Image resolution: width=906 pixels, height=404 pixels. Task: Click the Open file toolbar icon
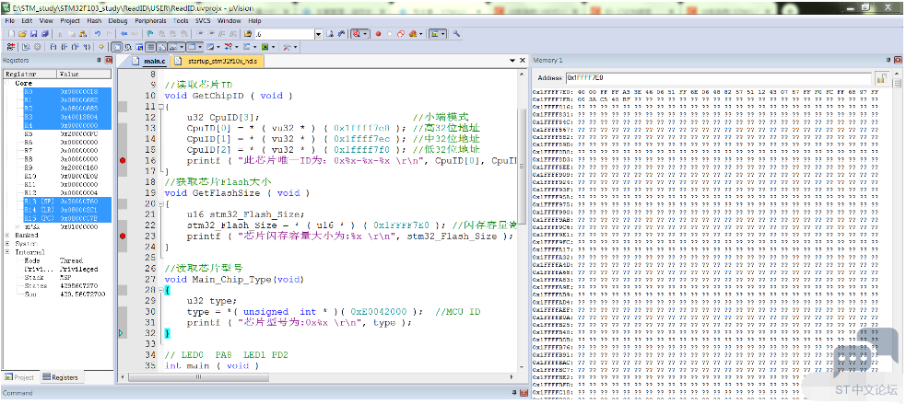pos(22,34)
